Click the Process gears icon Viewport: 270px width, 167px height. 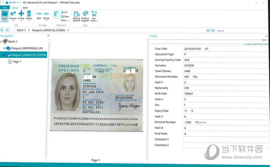coord(13,14)
